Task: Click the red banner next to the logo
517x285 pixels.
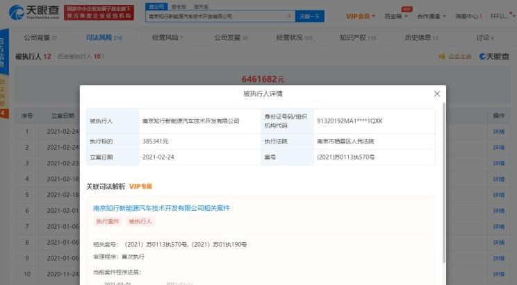Action: point(99,12)
